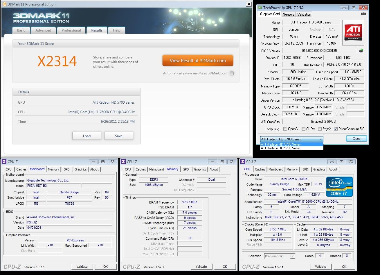Click View Result at 3DMark.com button
The width and height of the screenshot is (380, 275).
(198, 61)
